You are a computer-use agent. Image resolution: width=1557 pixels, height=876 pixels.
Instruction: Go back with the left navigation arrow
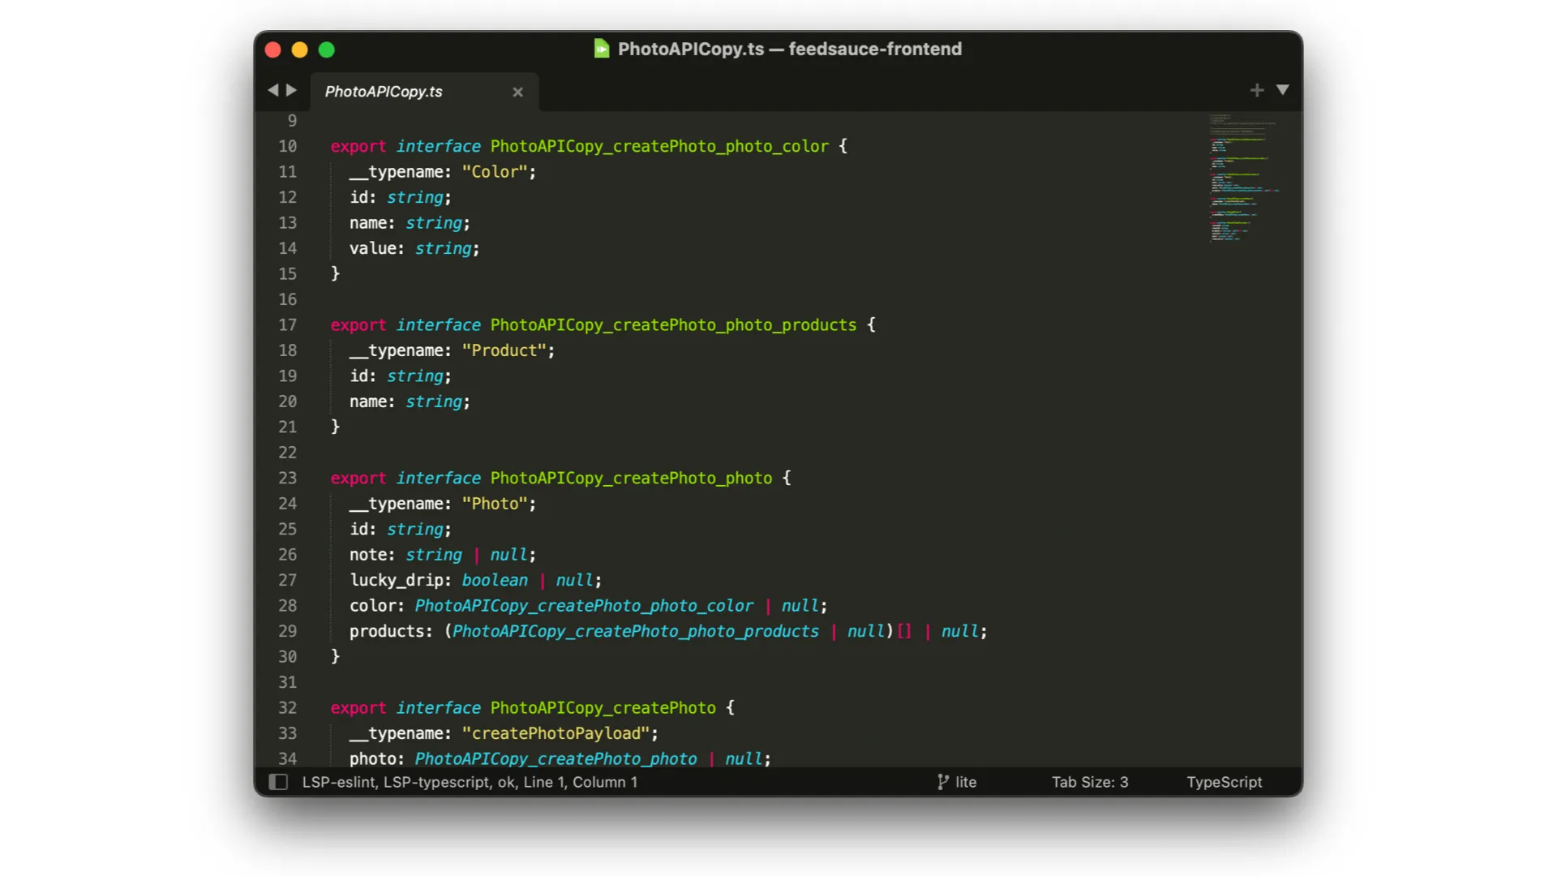pos(273,90)
